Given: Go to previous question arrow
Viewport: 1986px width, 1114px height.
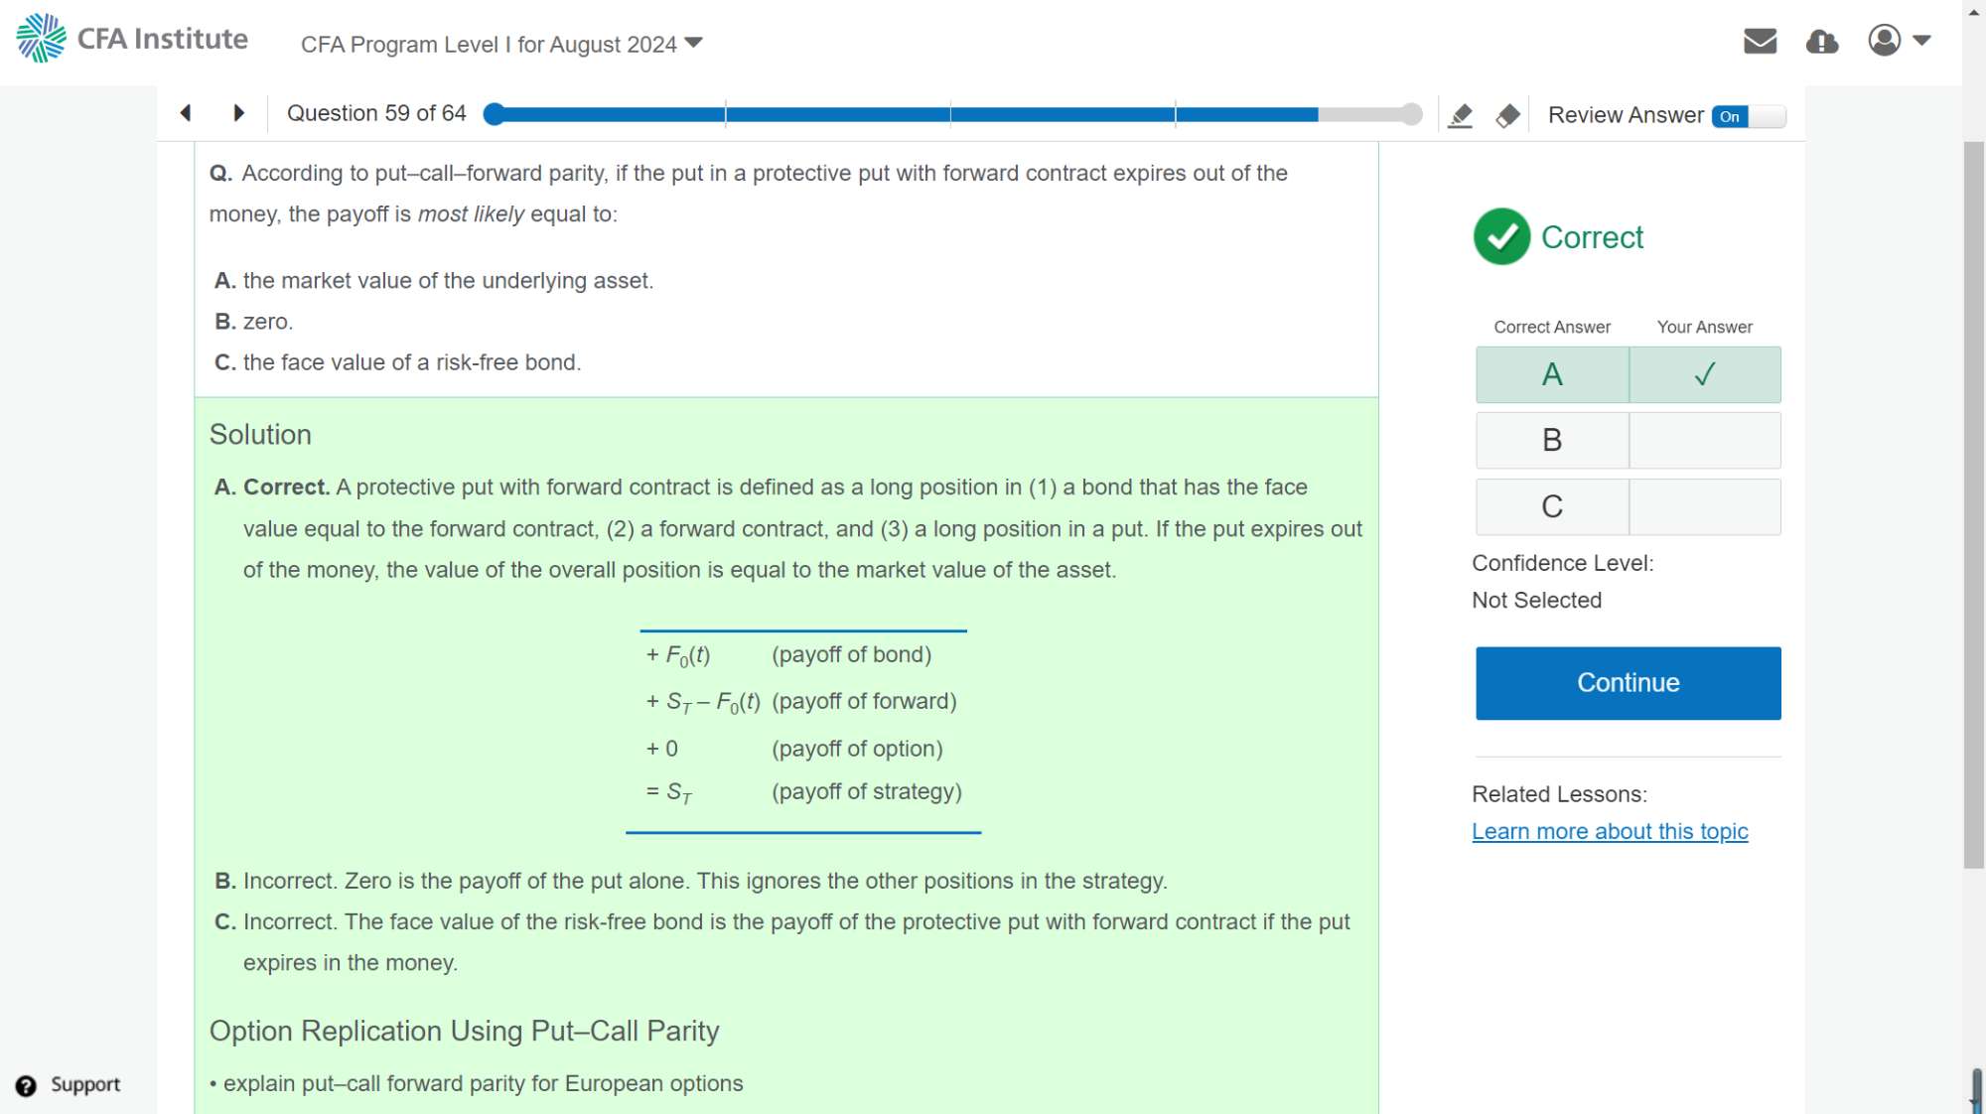Looking at the screenshot, I should (x=186, y=113).
